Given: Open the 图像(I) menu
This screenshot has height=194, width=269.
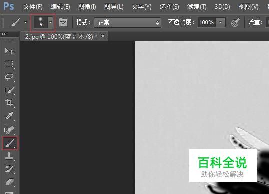Looking at the screenshot, I should tap(87, 7).
